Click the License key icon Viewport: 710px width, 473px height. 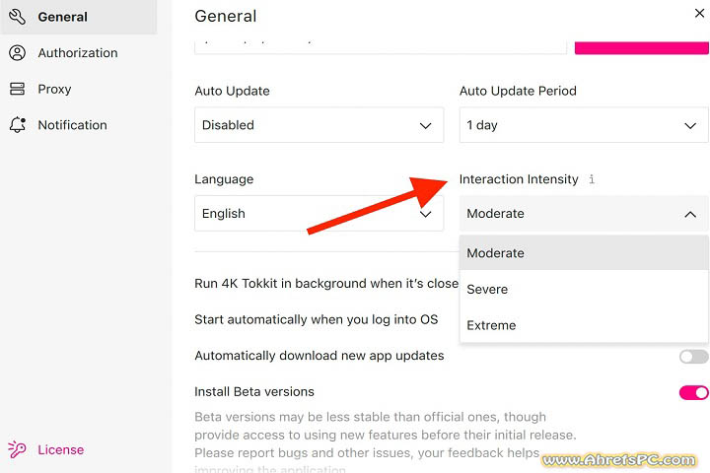(17, 449)
